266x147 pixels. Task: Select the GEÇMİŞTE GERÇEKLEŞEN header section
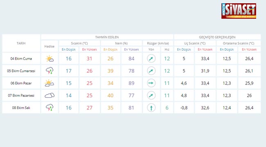(x=217, y=37)
